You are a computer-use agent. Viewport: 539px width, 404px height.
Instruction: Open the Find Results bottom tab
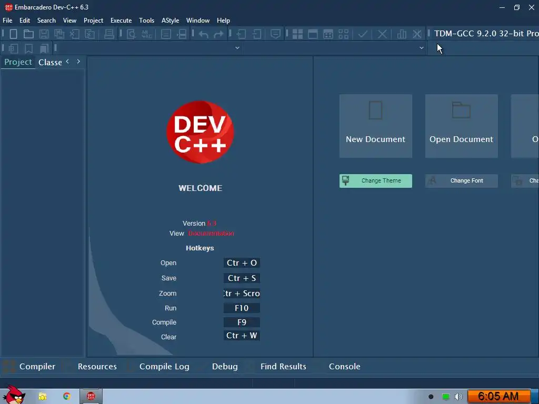coord(283,367)
